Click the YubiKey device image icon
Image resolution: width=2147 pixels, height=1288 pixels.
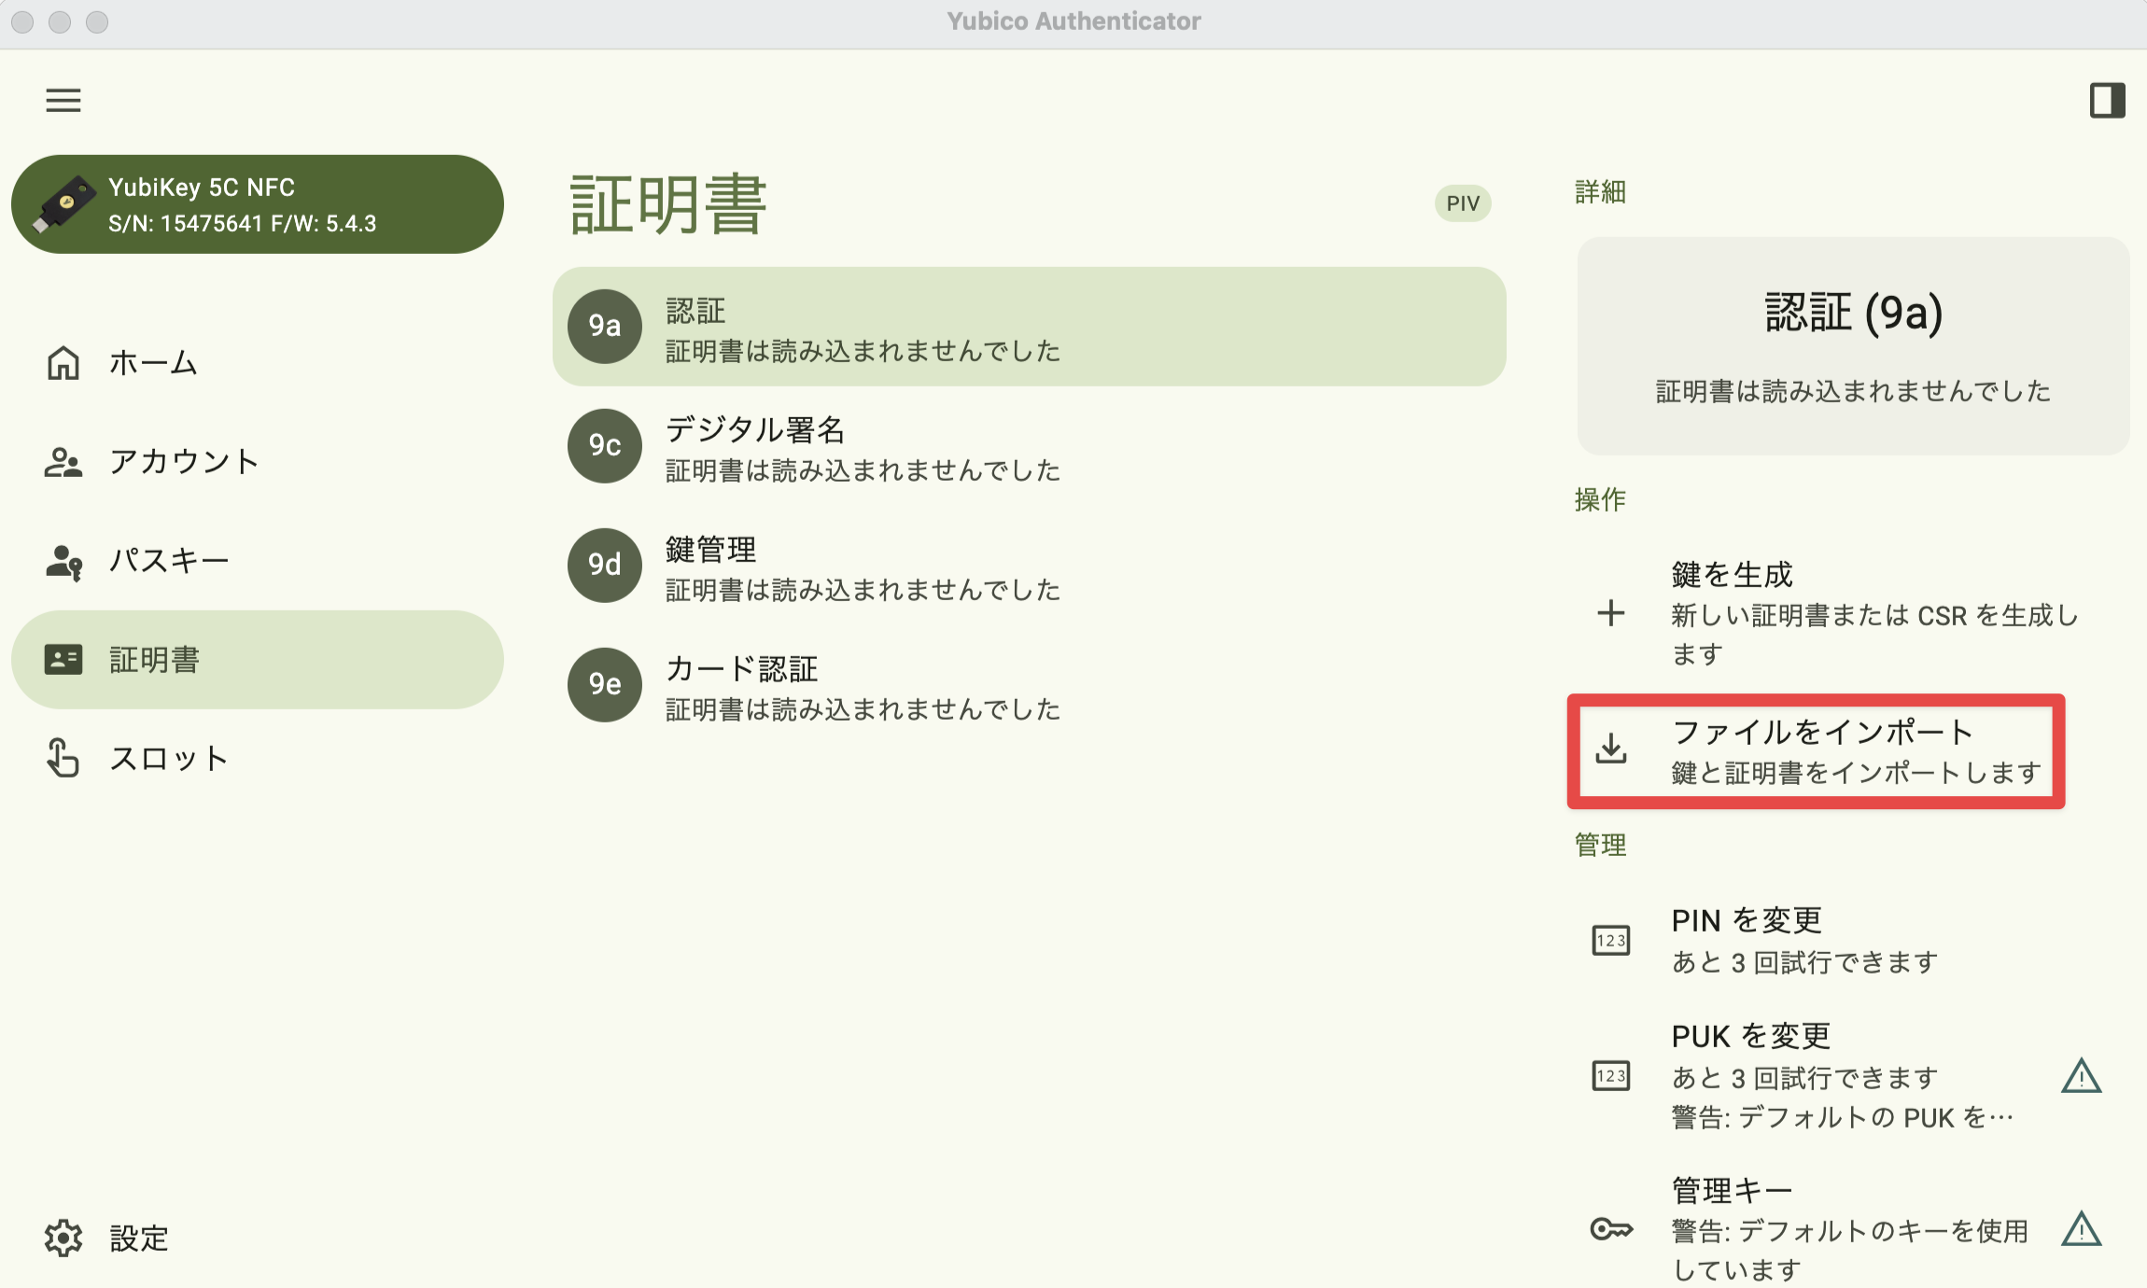[x=63, y=204]
